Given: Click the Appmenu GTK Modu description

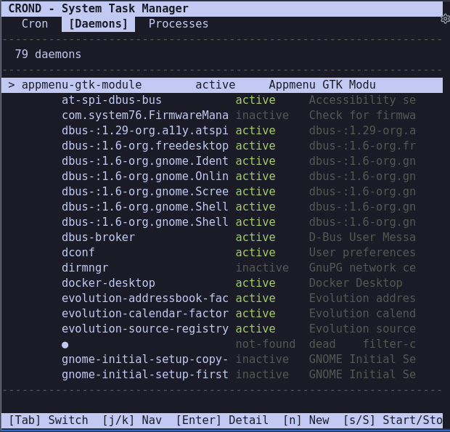Looking at the screenshot, I should point(322,85).
